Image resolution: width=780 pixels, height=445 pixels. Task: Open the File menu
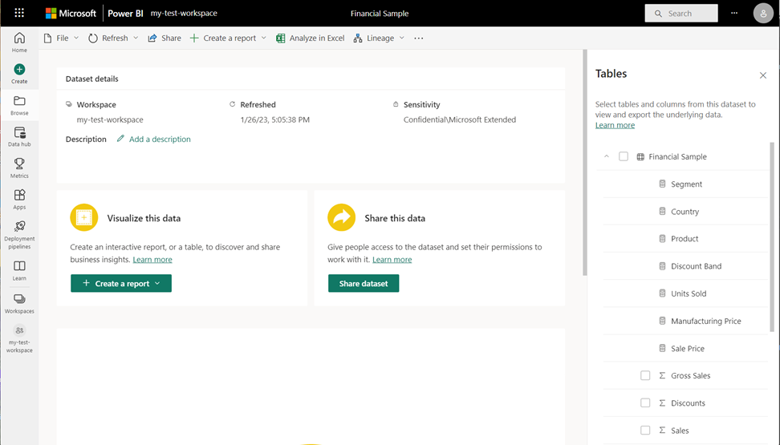(x=61, y=38)
